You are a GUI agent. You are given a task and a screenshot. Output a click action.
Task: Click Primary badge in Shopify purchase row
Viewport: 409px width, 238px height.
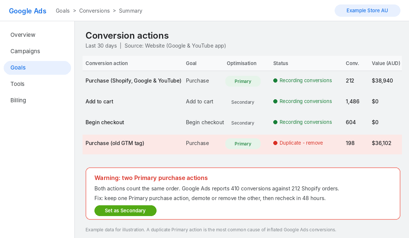243,81
